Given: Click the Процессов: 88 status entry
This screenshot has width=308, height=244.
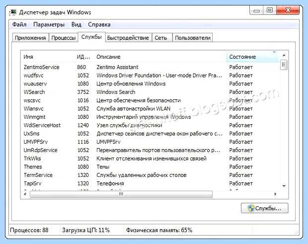Looking at the screenshot, I should [29, 230].
